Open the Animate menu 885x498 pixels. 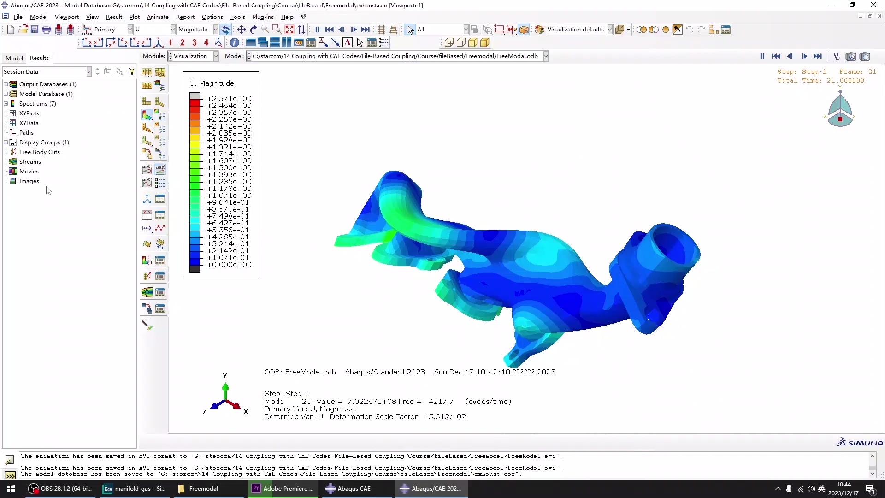(158, 17)
